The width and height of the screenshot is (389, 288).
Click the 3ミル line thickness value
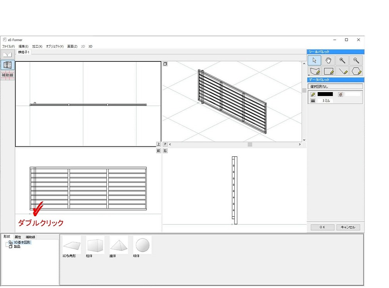[x=326, y=100]
